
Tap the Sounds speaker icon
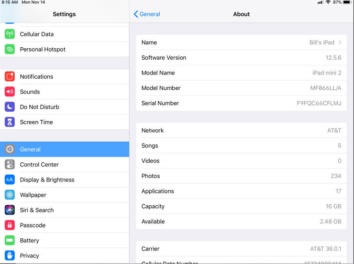click(10, 92)
